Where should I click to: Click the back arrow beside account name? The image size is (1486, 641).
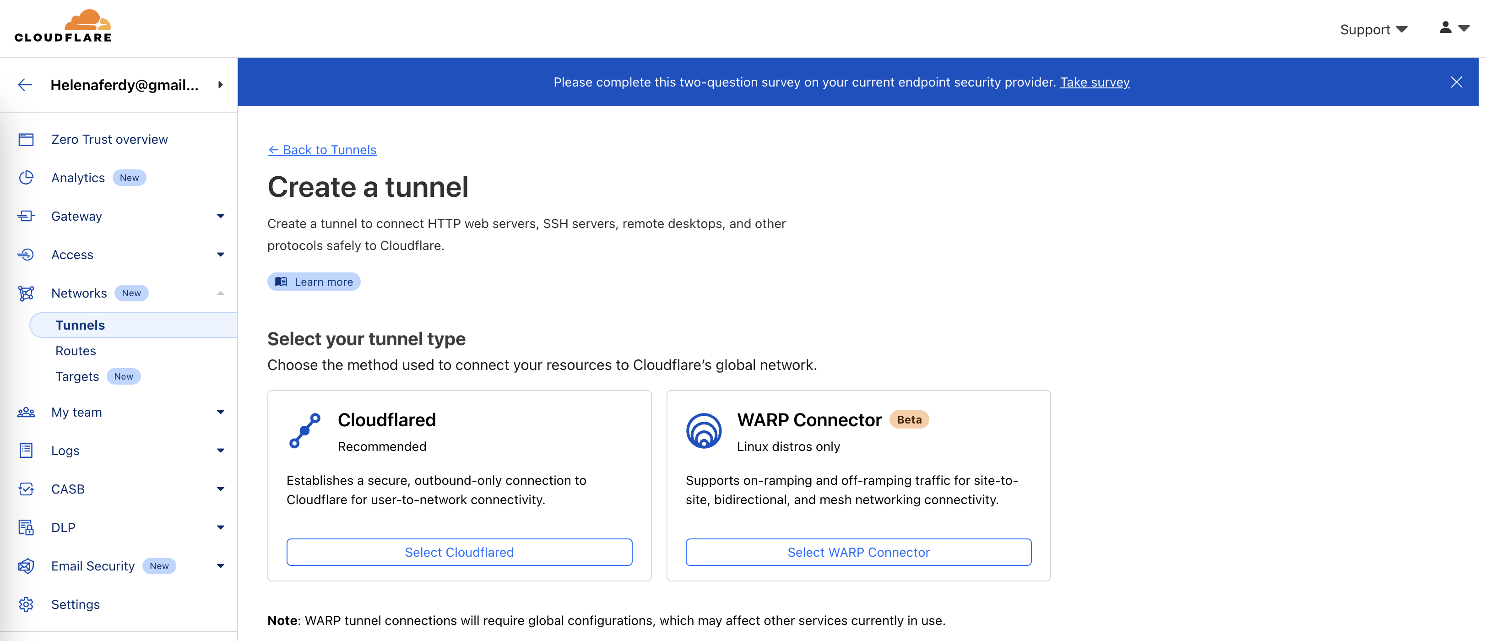[25, 85]
